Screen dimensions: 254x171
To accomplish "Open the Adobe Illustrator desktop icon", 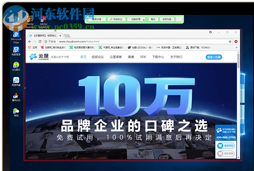I will point(30,22).
